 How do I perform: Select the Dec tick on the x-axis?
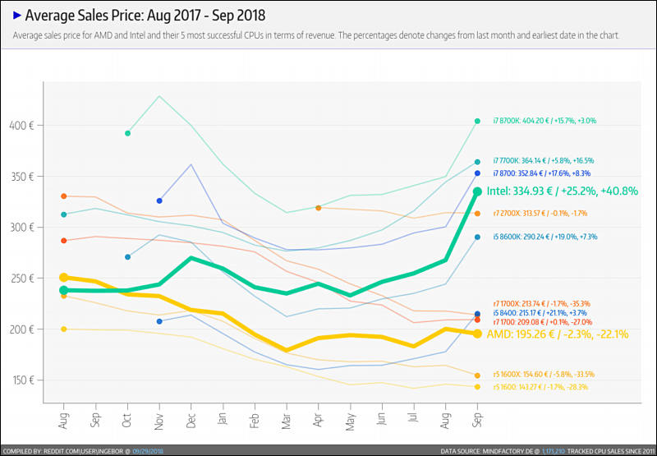[x=191, y=421]
